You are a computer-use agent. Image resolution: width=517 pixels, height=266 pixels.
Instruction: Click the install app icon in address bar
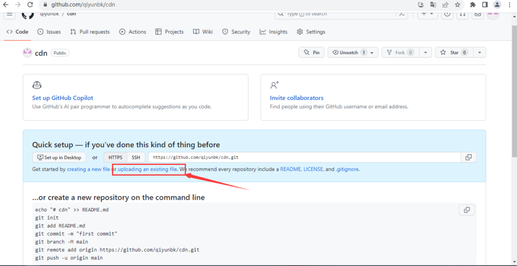pos(421,5)
